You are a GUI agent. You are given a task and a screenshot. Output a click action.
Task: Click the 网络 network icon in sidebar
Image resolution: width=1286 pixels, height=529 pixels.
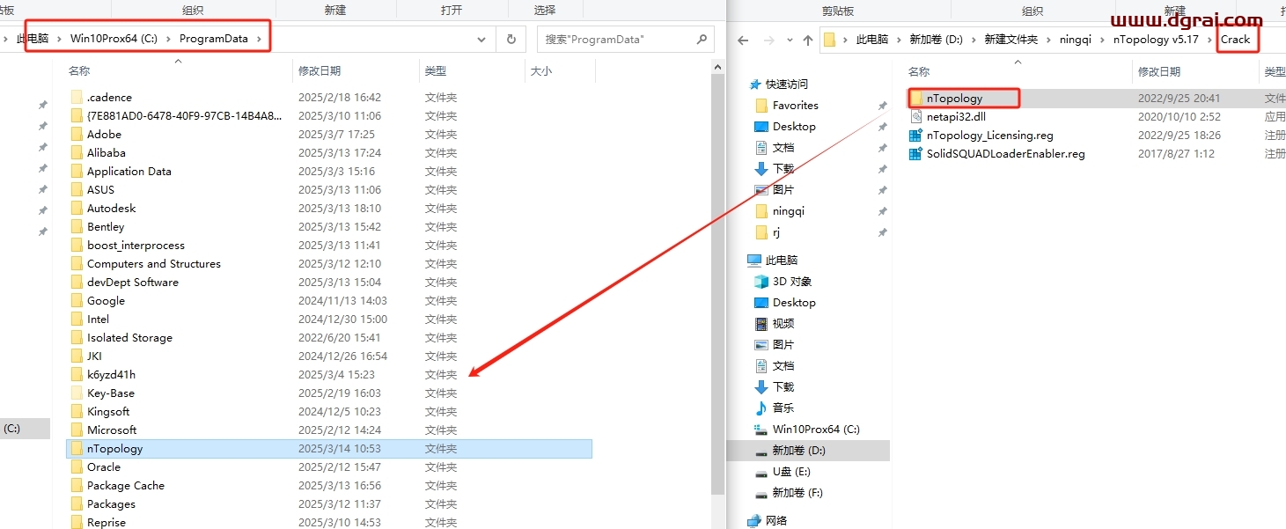tap(754, 521)
